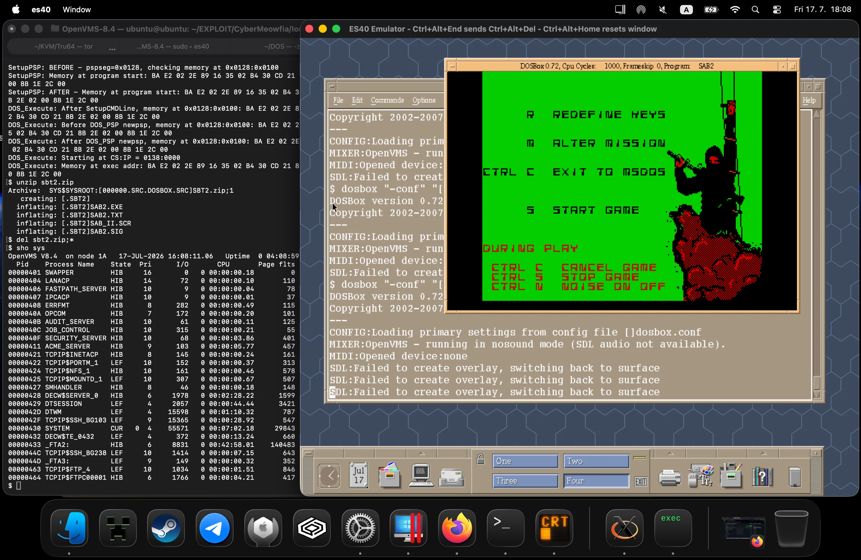Open the File menu in DECterm
The width and height of the screenshot is (861, 560).
pyautogui.click(x=338, y=100)
